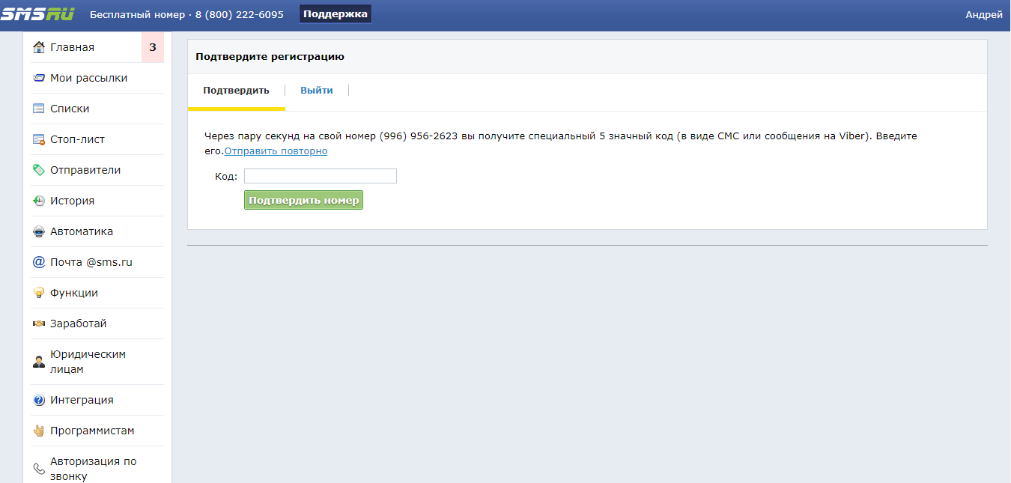Screen dimensions: 1011x483
Task: Click the businessman icon for Юридическим лицам
Action: point(39,362)
